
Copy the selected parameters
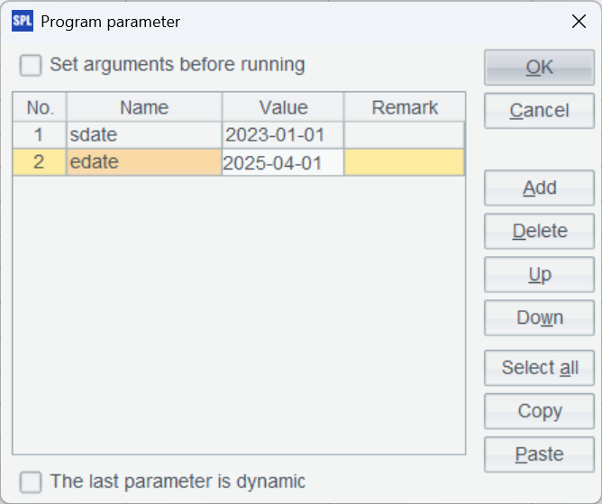(539, 411)
